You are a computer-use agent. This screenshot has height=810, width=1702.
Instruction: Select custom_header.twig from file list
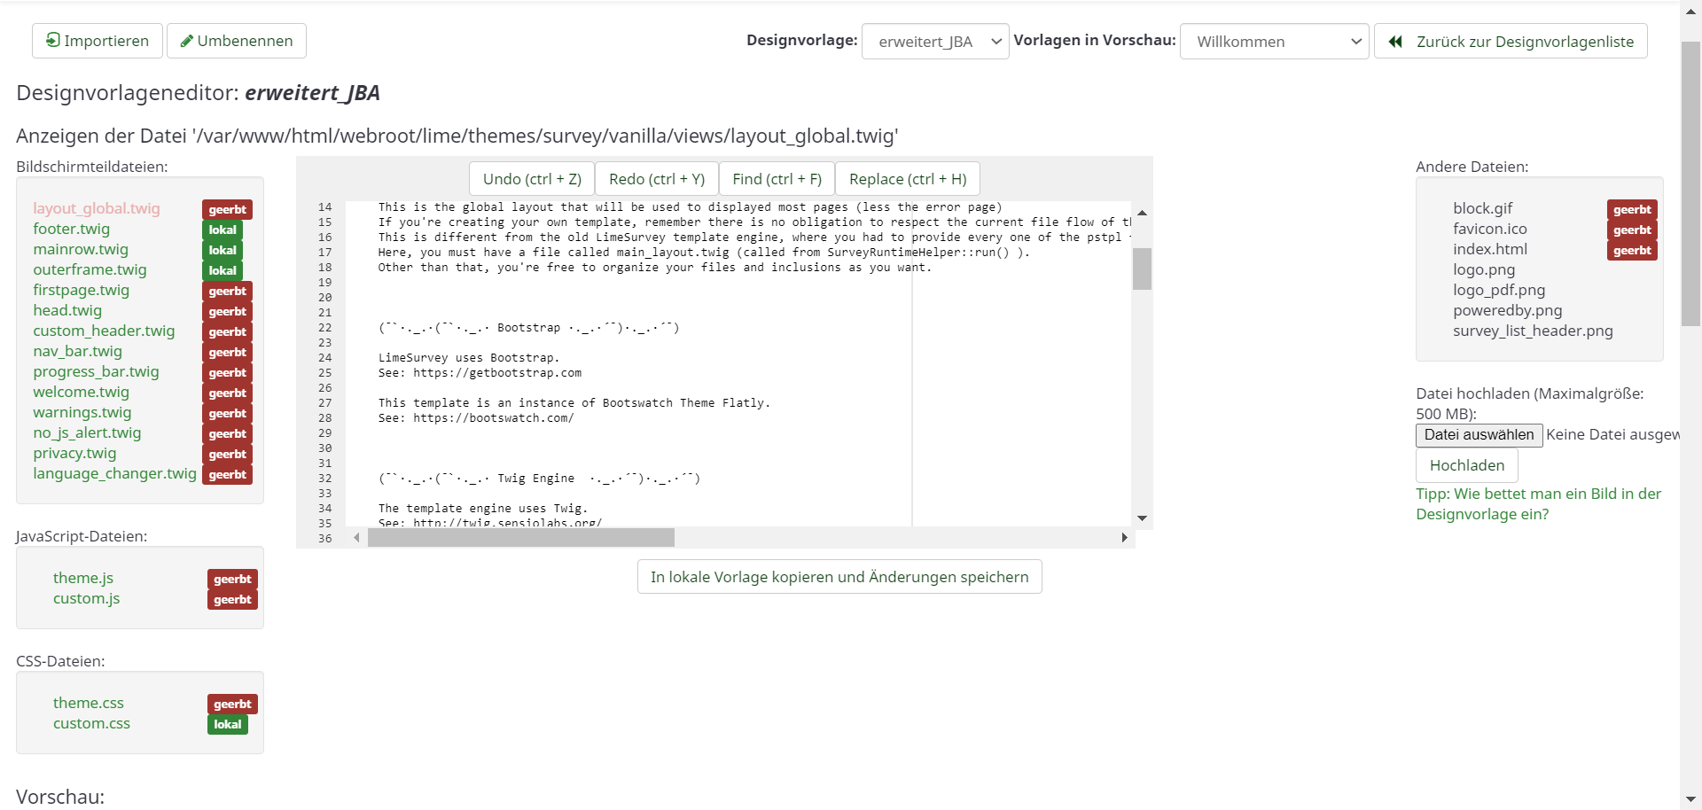pos(104,331)
